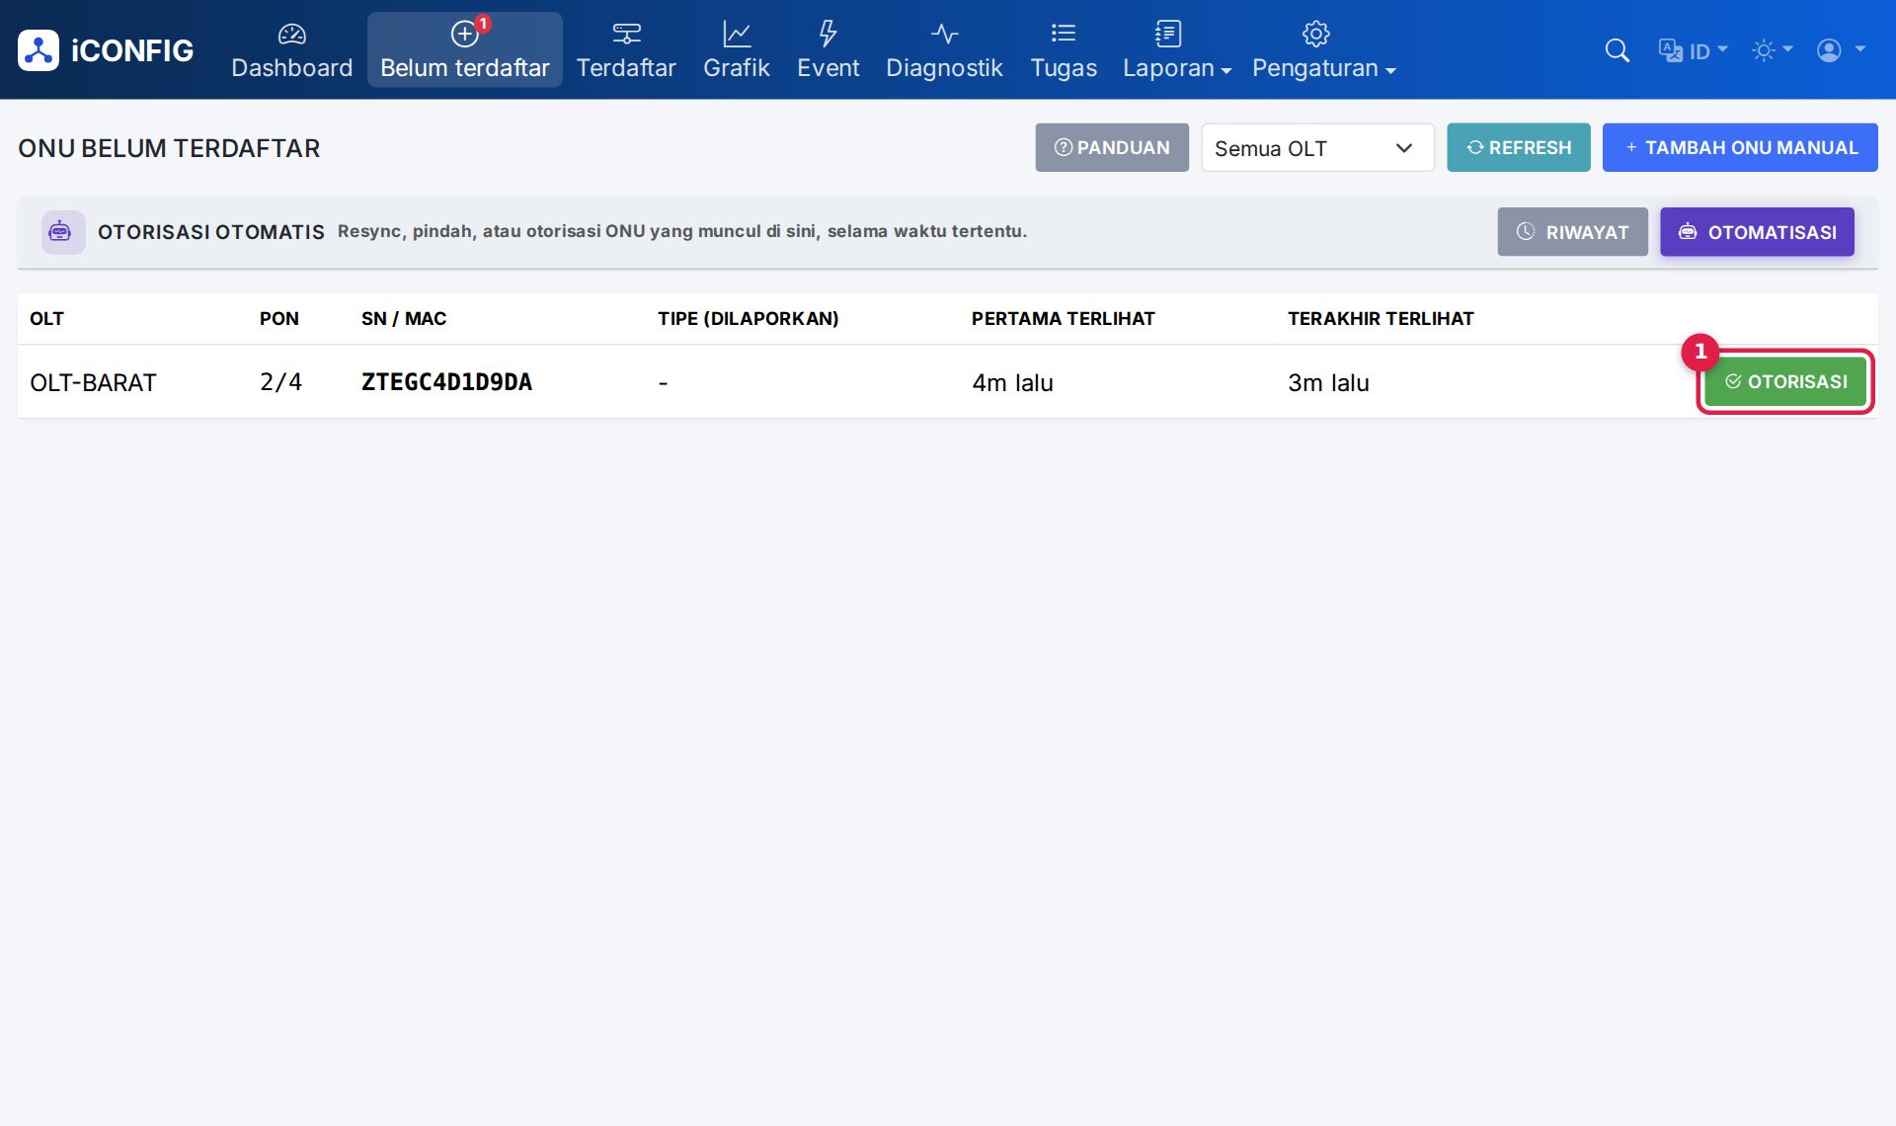1896x1126 pixels.
Task: Open the Dashboard gauge menu item
Action: click(x=291, y=50)
